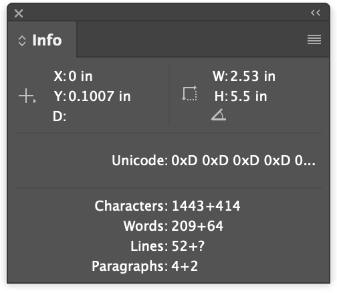Click the Unicode 0xD values line
The width and height of the screenshot is (337, 293).
tap(213, 161)
